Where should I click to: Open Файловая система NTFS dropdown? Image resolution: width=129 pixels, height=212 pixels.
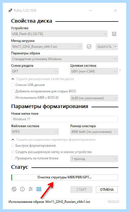(x=35, y=132)
